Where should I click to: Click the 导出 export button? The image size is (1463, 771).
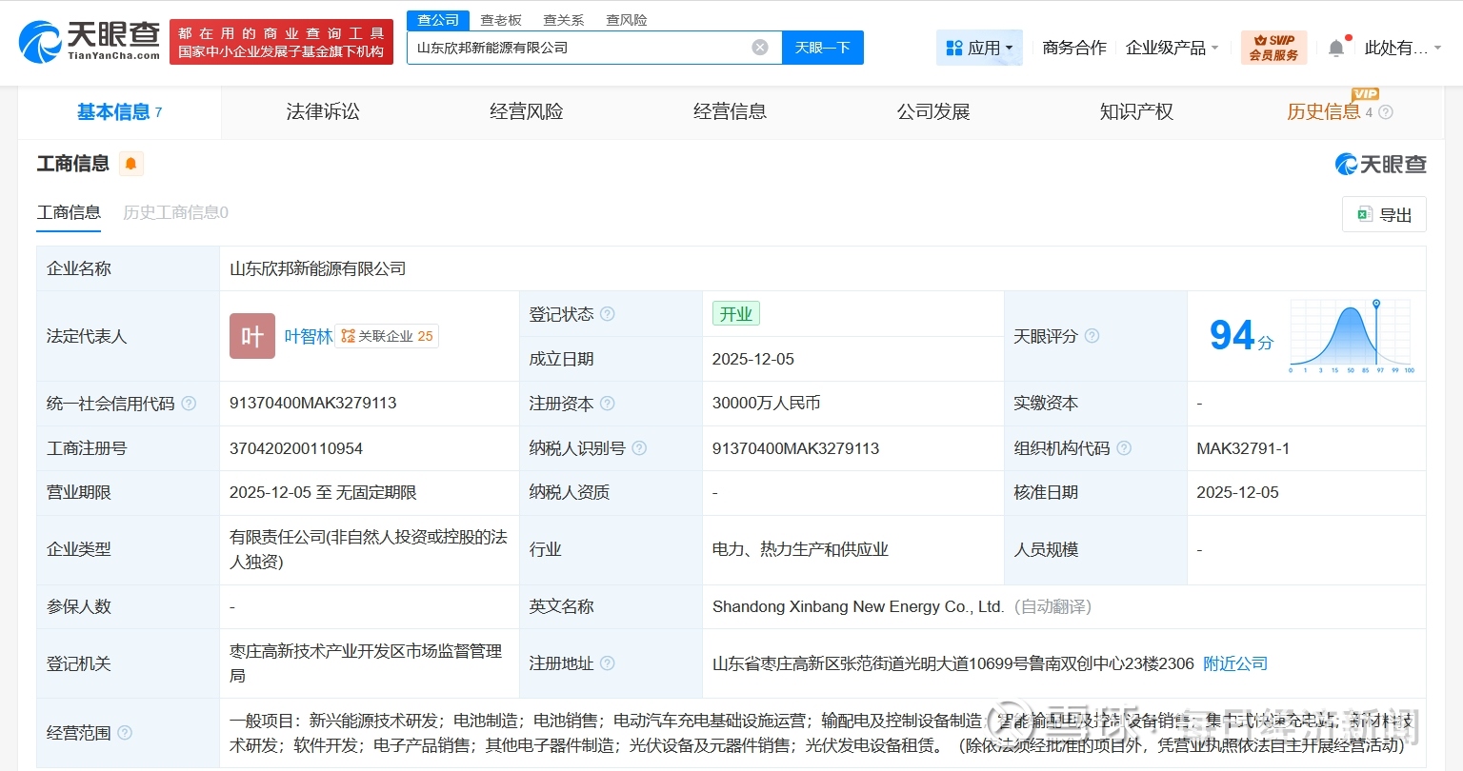1384,215
